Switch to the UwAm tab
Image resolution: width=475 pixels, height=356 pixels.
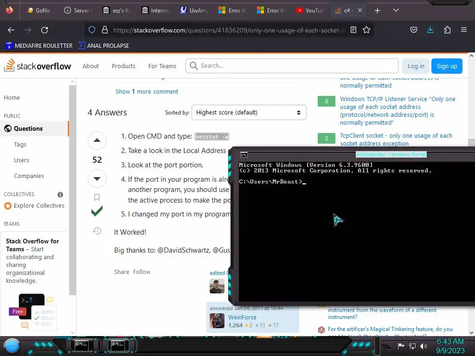[x=194, y=11]
